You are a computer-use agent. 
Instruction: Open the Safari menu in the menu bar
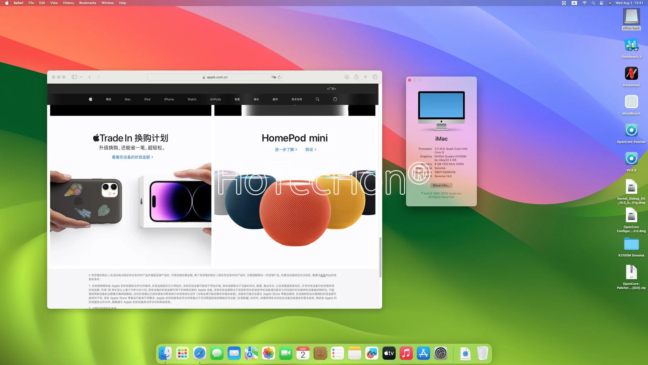click(x=19, y=3)
